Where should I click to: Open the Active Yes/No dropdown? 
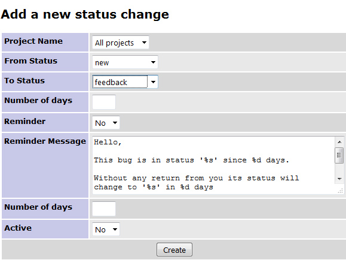(x=106, y=229)
